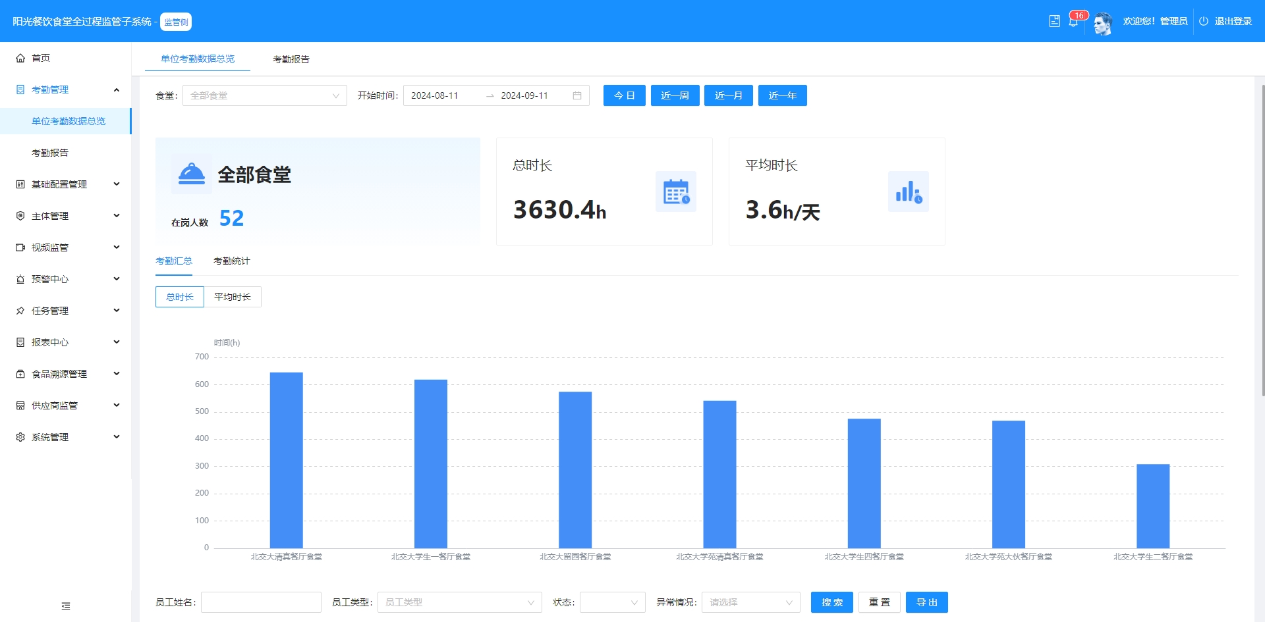This screenshot has height=622, width=1265.
Task: Click the 搜索 button
Action: pos(832,602)
